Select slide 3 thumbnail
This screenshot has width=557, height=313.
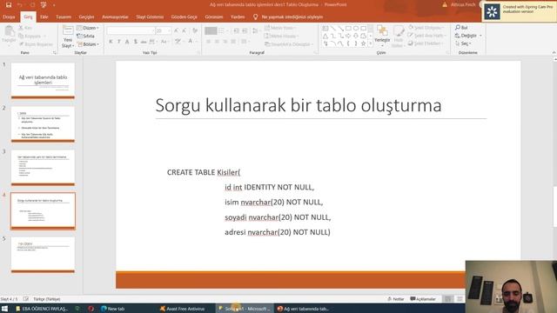pyautogui.click(x=43, y=168)
